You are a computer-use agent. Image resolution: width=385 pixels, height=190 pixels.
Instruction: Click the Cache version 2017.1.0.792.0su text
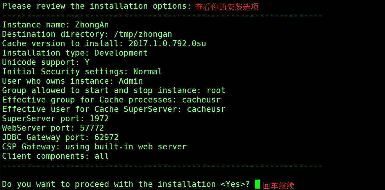[167, 43]
